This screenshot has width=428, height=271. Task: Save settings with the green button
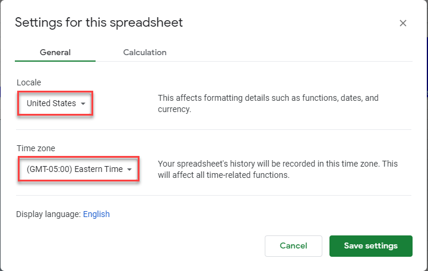[x=370, y=246]
